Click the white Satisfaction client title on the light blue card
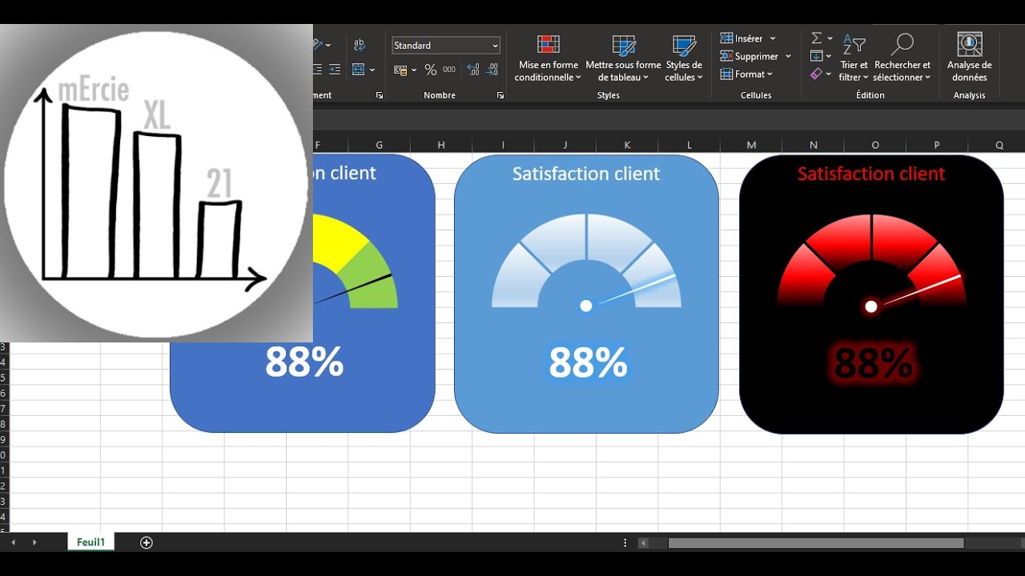This screenshot has height=576, width=1025. click(586, 174)
